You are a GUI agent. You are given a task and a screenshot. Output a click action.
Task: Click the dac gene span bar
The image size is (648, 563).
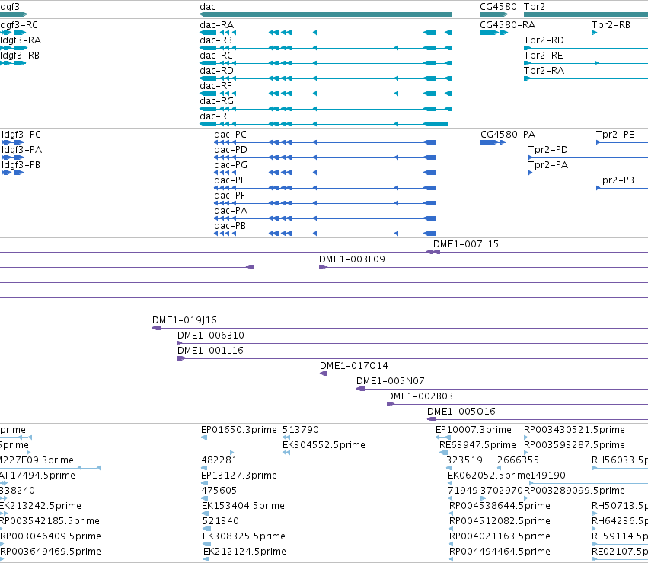[326, 14]
